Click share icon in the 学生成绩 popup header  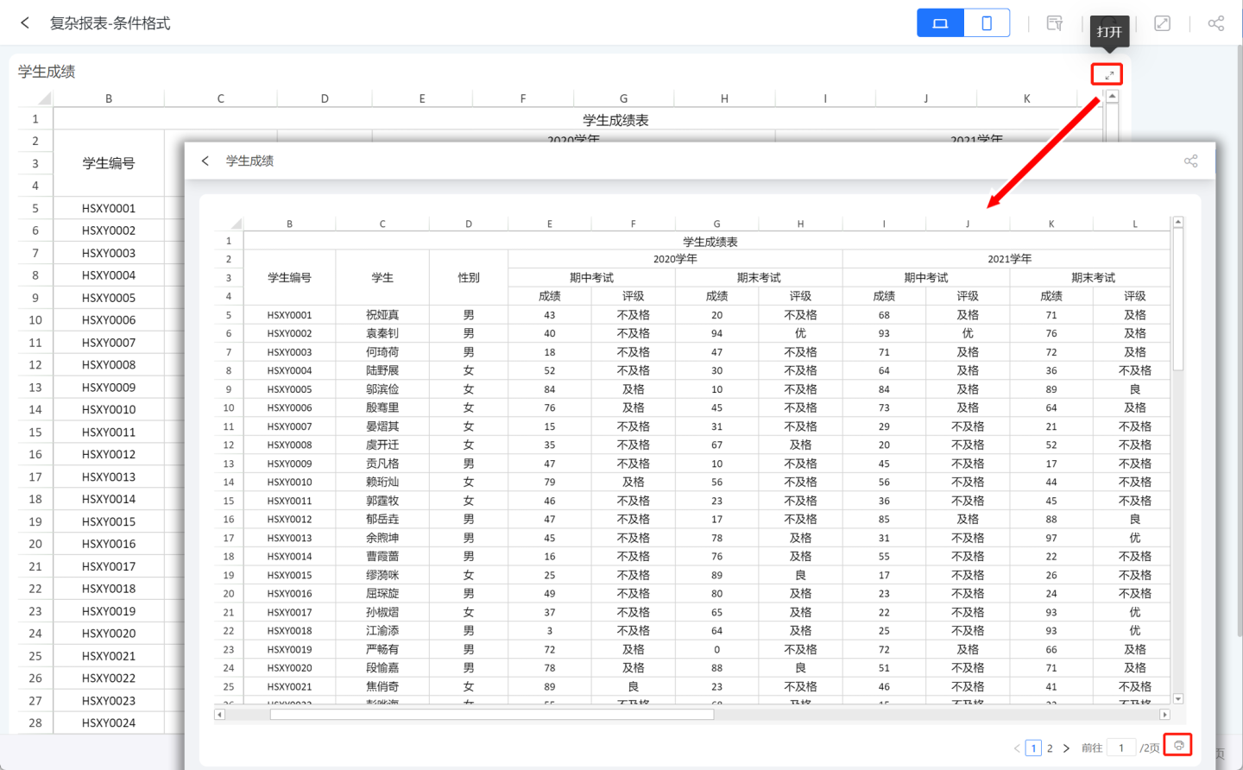pos(1190,161)
